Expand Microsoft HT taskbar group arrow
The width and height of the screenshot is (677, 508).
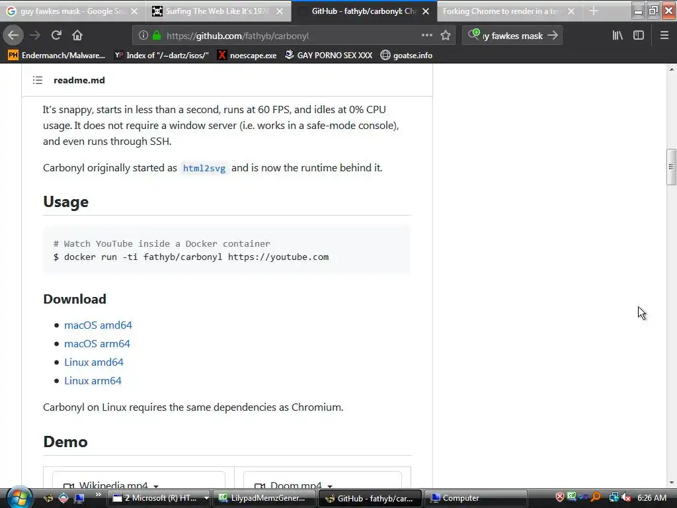(206, 498)
